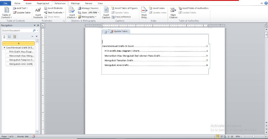Switch to Full Screen Reading view

click(x=221, y=136)
